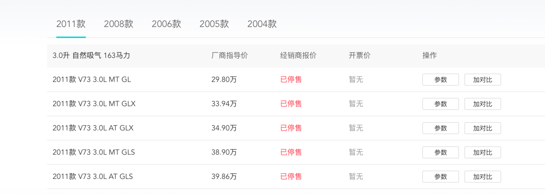
Task: Open 参数 for 2011款 V73 3.0L MT GL
Action: click(x=440, y=80)
